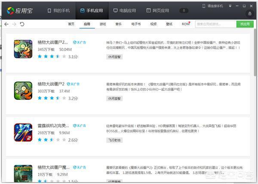Open the title bar dropdown menu arrow
The width and height of the screenshot is (258, 184).
pyautogui.click(x=230, y=6)
